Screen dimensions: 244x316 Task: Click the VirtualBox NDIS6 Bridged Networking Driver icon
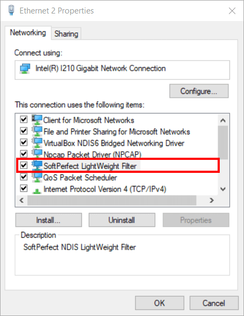[37, 143]
